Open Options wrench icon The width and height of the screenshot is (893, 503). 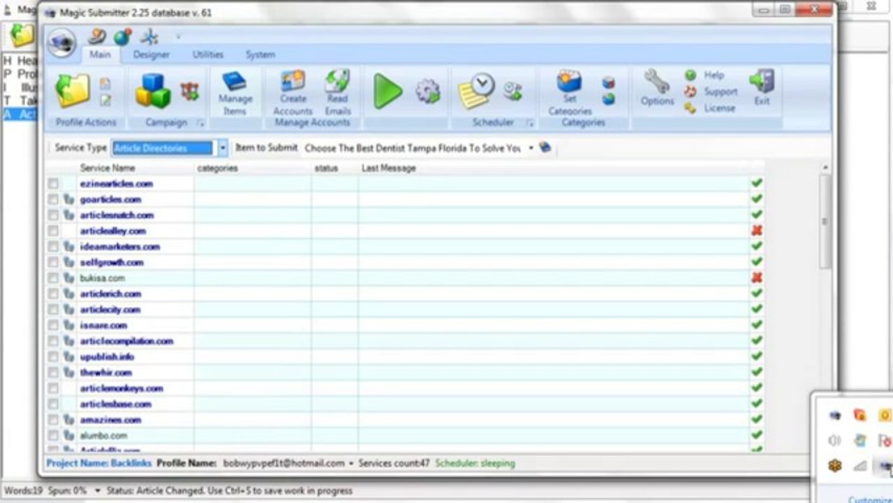point(657,88)
